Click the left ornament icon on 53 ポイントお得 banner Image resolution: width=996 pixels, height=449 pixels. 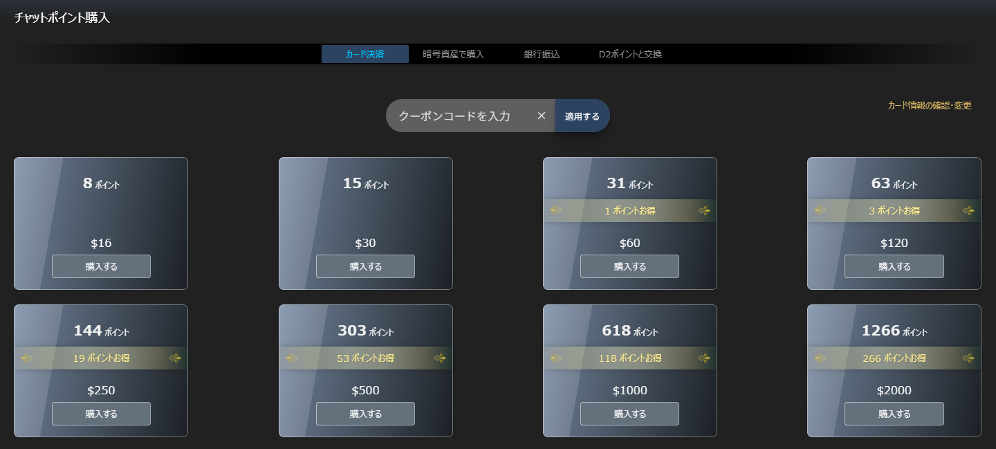tap(292, 358)
